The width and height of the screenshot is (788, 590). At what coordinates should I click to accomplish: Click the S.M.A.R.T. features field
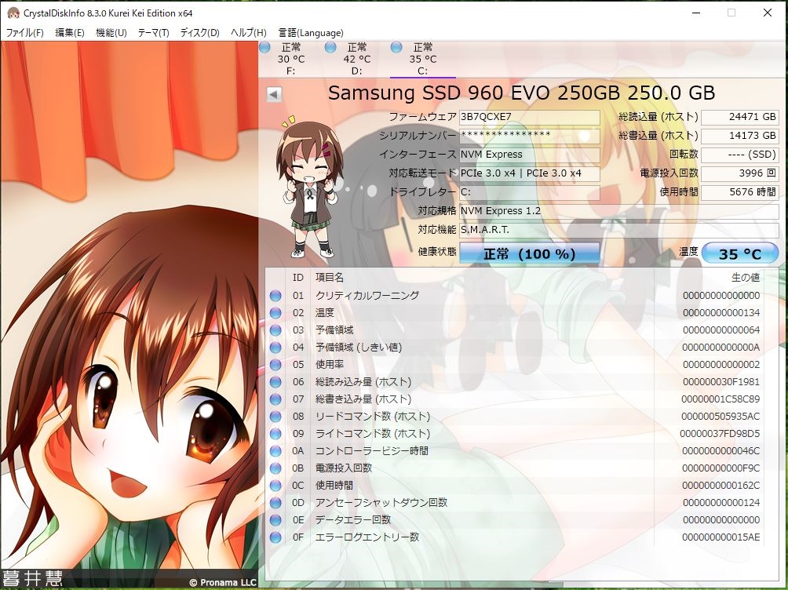[x=619, y=230]
